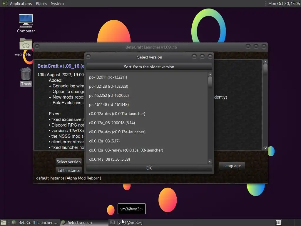
Task: Switch to BetaCraft Launcher taskbar entry
Action: point(35,222)
